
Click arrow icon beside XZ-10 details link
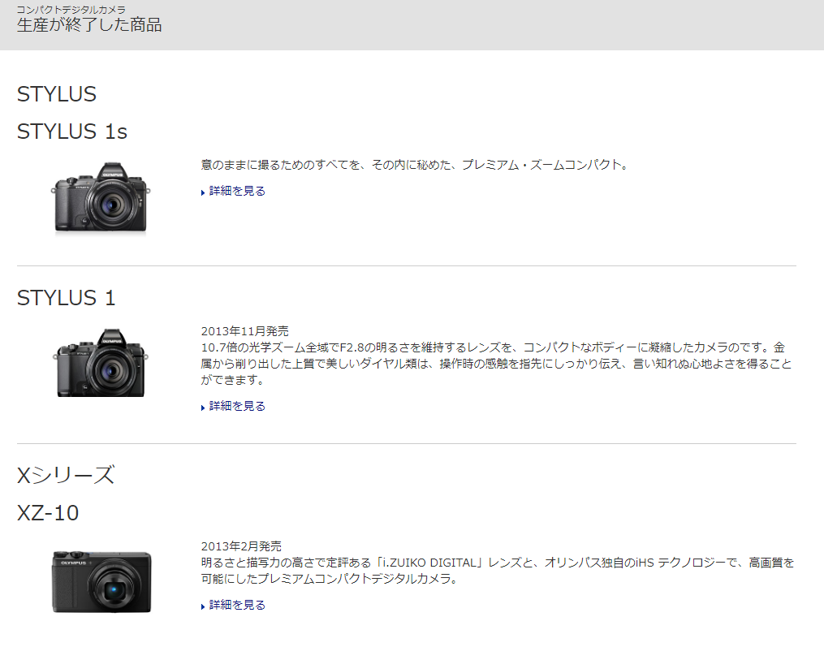point(203,606)
